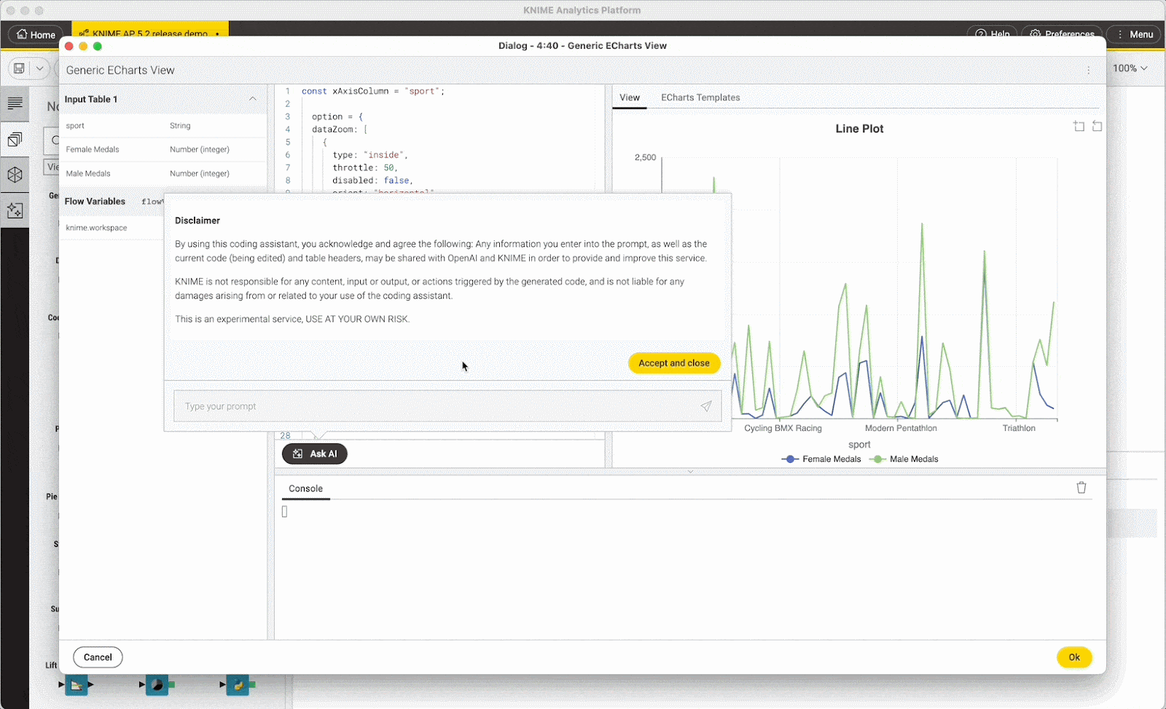Focus the Type your prompt field
This screenshot has height=709, width=1166.
(447, 406)
